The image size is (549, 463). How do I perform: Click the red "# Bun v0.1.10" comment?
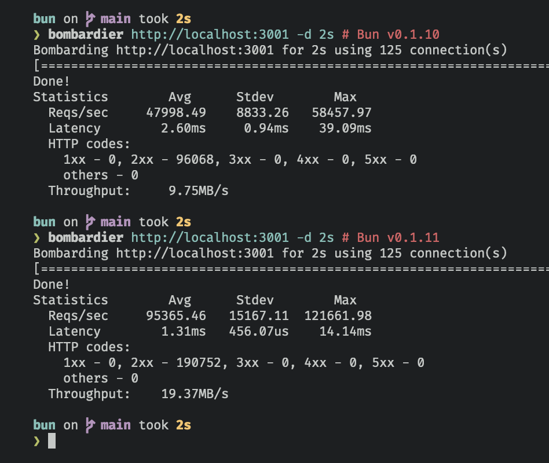click(390, 34)
